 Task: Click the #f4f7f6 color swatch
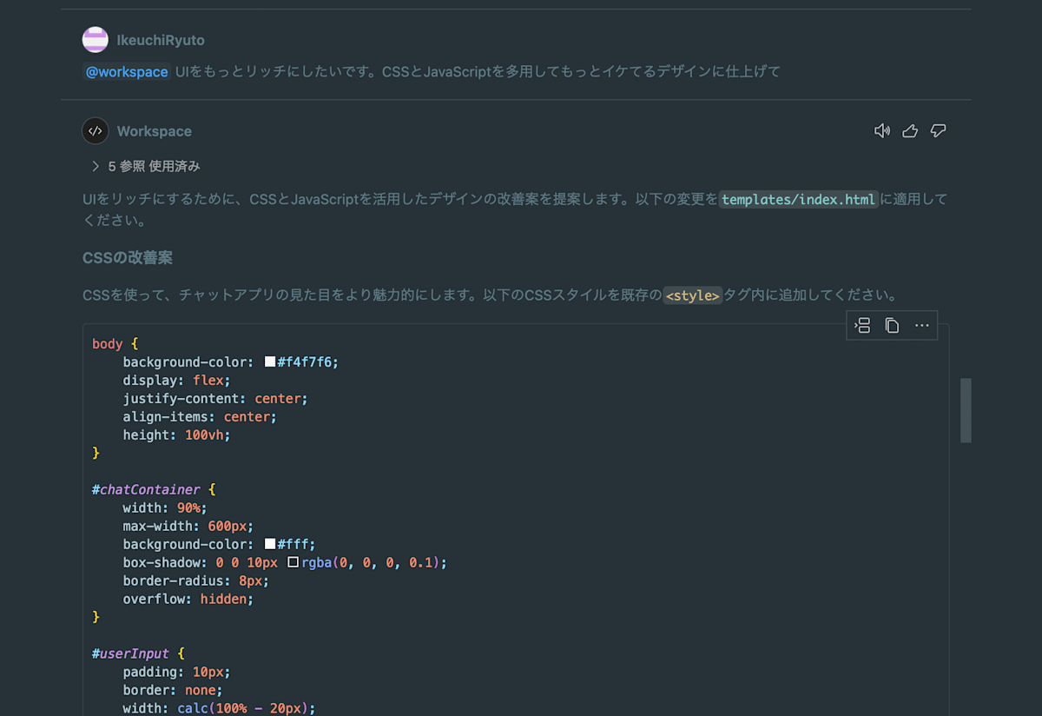pos(270,361)
